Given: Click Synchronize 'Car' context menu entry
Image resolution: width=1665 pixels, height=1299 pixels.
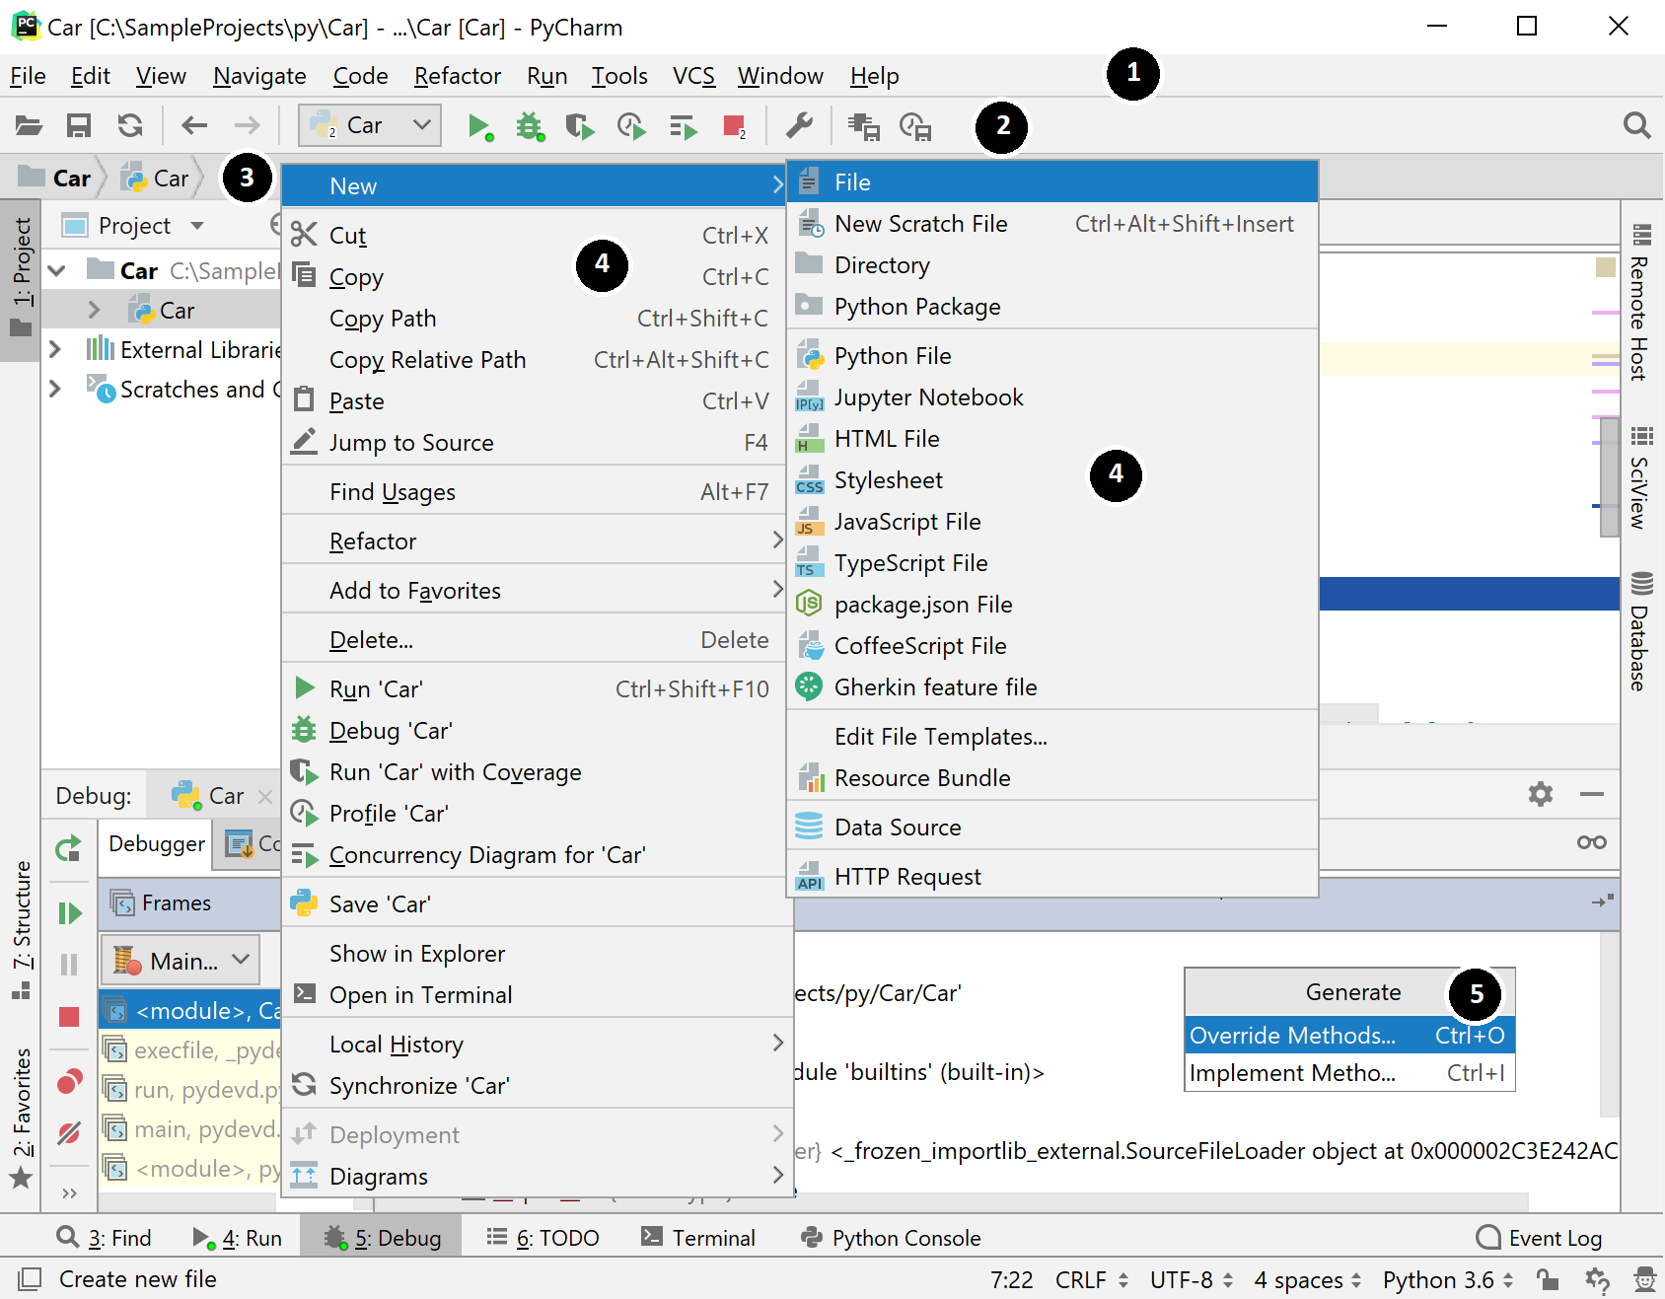Looking at the screenshot, I should [537, 1086].
